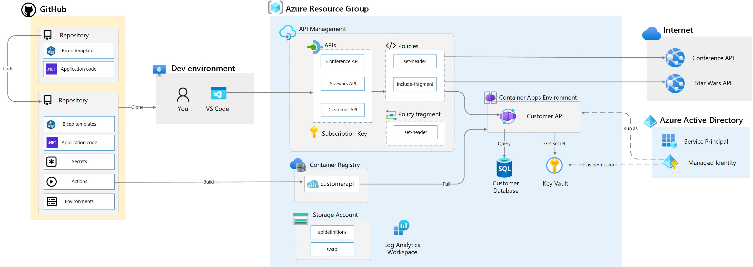Click the Container Registry cloud icon

point(298,165)
